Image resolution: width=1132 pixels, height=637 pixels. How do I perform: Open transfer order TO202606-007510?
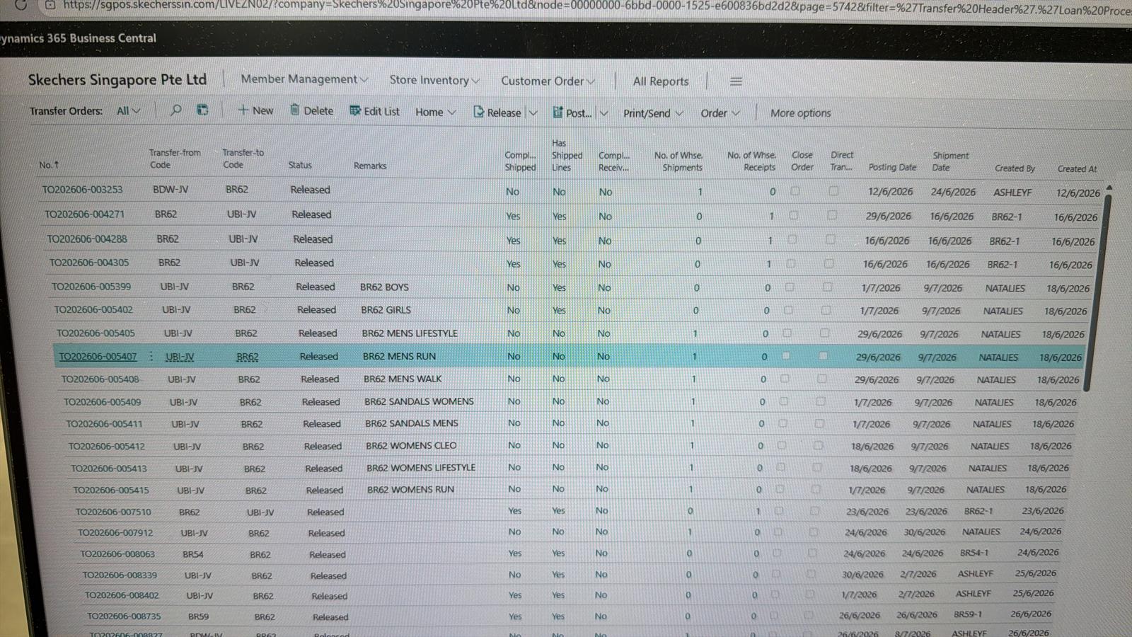coord(113,512)
